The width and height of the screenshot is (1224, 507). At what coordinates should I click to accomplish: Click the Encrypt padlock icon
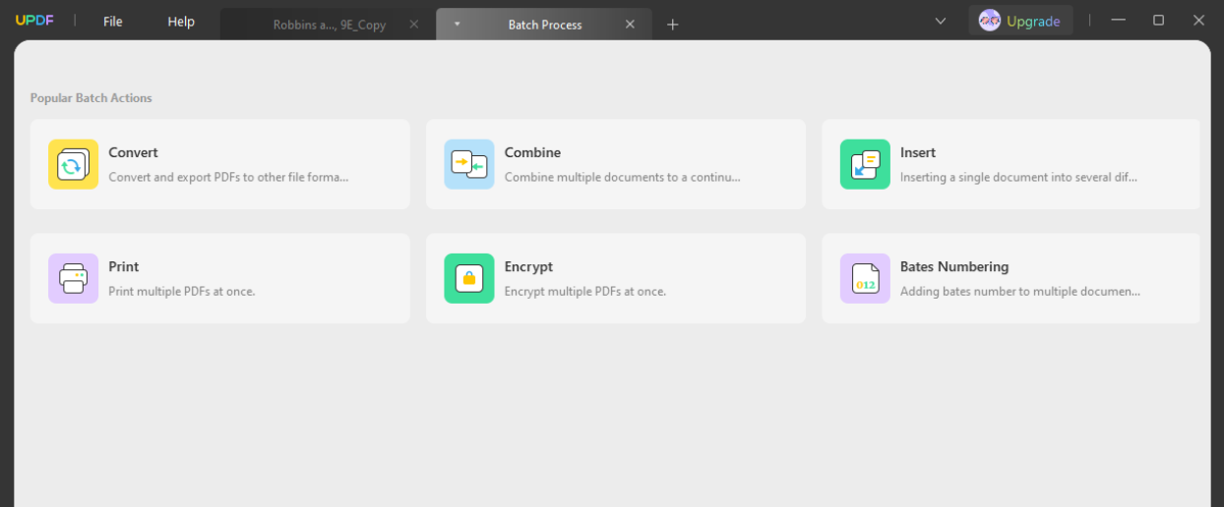point(468,278)
